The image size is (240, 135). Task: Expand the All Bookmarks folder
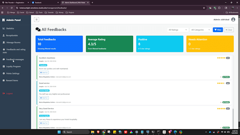coord(232,13)
